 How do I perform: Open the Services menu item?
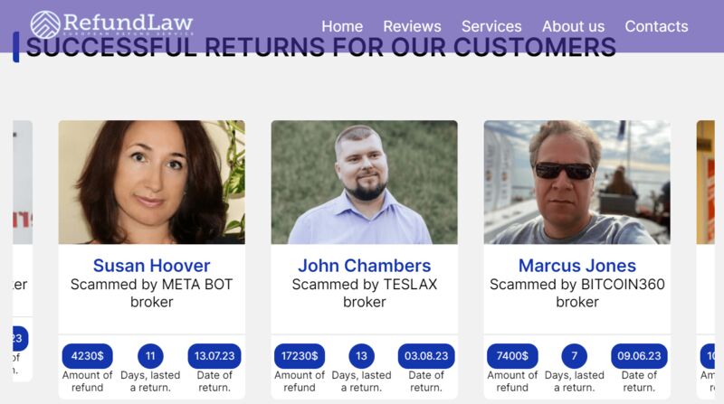pos(491,26)
